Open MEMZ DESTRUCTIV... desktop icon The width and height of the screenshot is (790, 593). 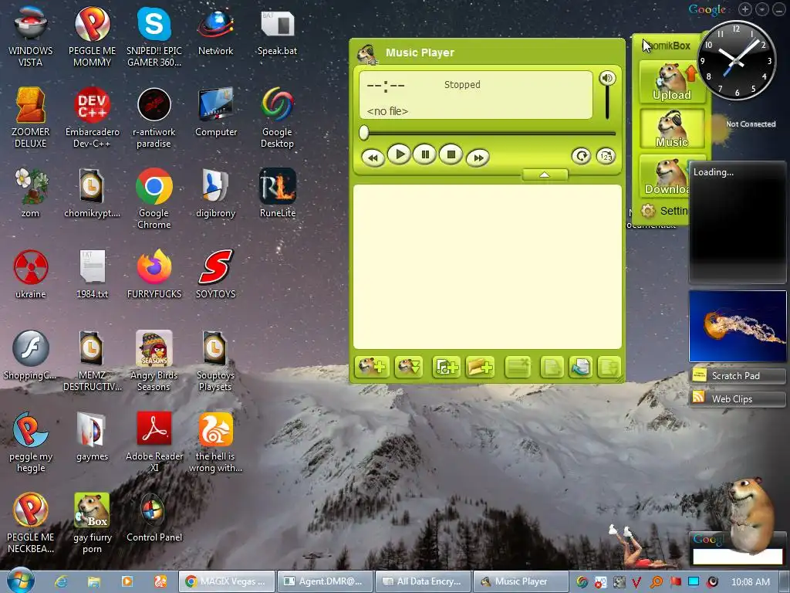93,361
